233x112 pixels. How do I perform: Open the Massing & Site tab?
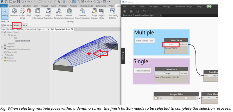(86, 6)
